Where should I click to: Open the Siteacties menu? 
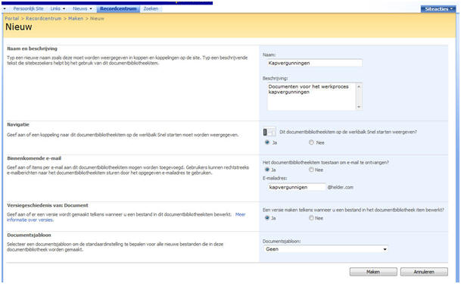[438, 9]
